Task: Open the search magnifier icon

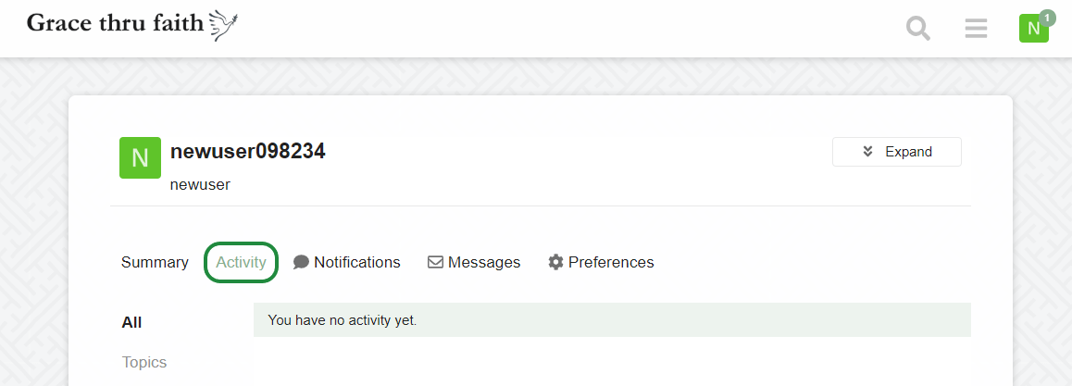Action: pos(918,29)
